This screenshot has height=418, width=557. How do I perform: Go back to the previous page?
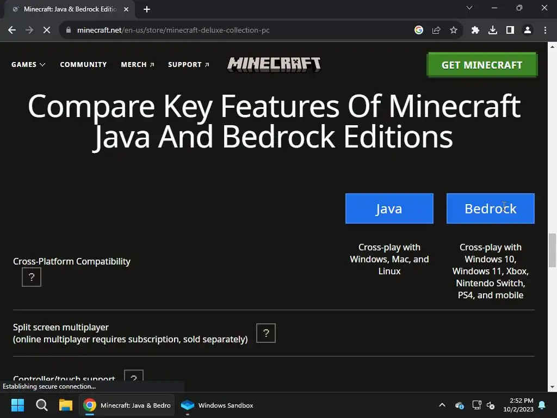(x=12, y=30)
